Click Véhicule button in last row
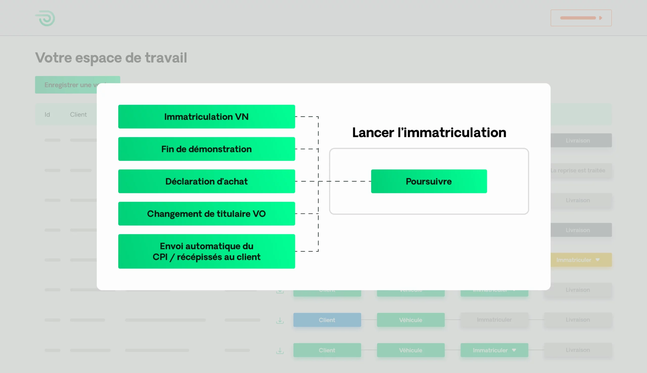 [411, 350]
